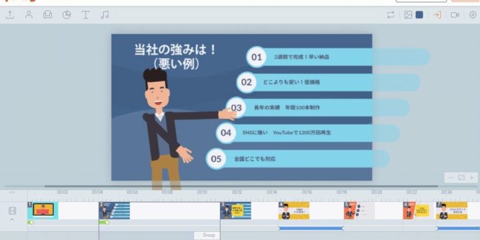Select scene 1 thumbnail in timeline

[43, 211]
